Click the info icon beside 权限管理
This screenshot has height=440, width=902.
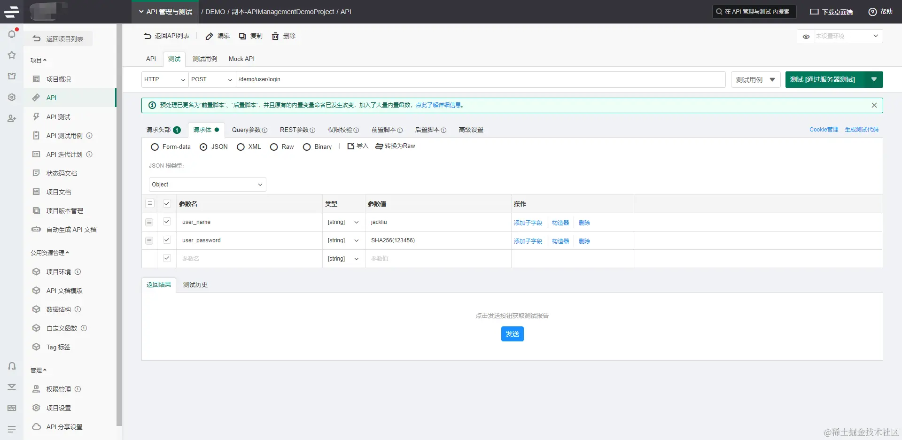(x=78, y=389)
